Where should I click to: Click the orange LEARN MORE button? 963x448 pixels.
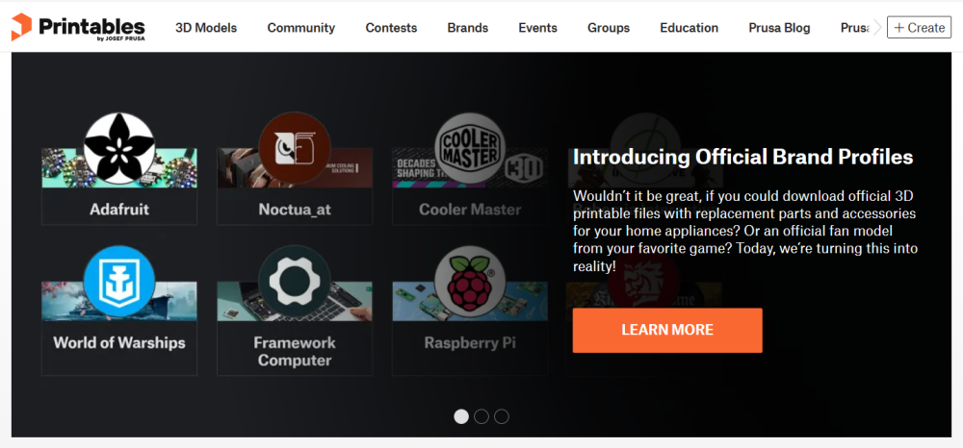click(x=667, y=331)
